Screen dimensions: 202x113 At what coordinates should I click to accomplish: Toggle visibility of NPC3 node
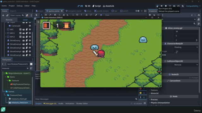pyautogui.click(x=30, y=37)
